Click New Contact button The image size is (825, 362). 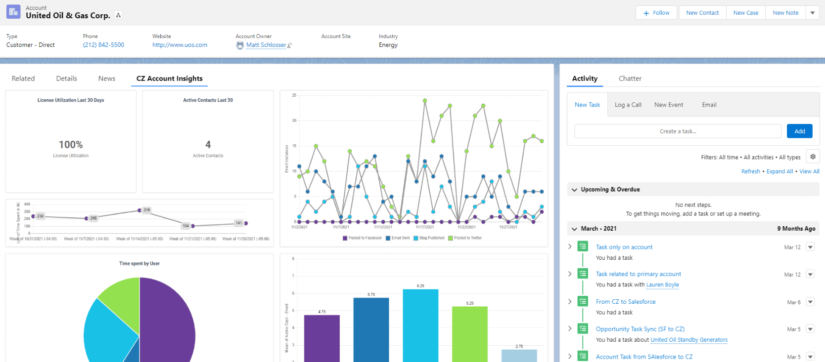702,13
